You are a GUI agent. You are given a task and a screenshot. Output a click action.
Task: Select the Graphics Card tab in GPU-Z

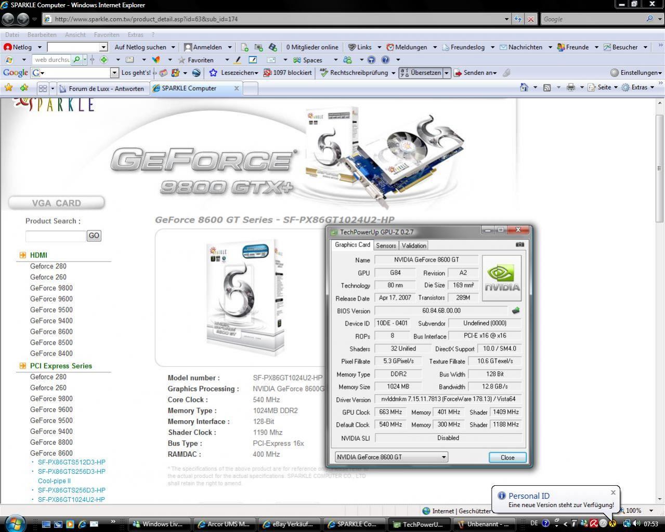coord(353,244)
